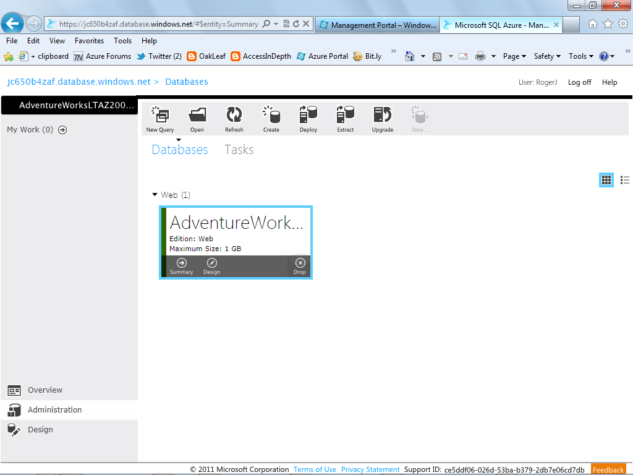Switch to list view
Image resolution: width=633 pixels, height=475 pixels.
click(x=625, y=180)
